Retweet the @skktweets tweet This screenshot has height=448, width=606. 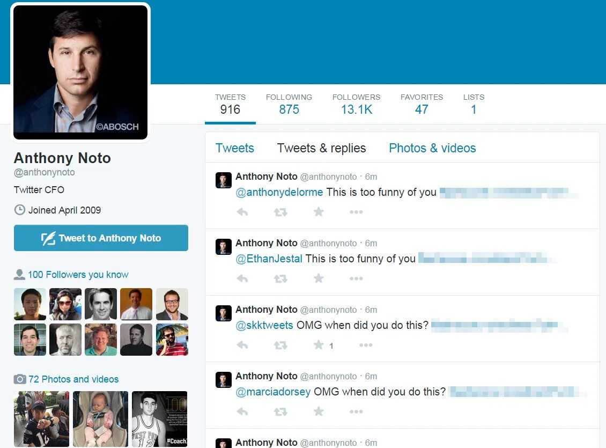coord(280,345)
